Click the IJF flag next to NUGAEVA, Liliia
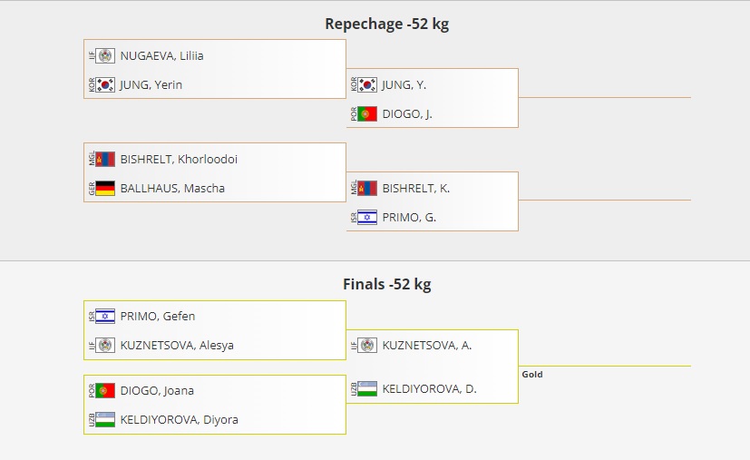Screen dimensions: 750x460 coord(105,55)
